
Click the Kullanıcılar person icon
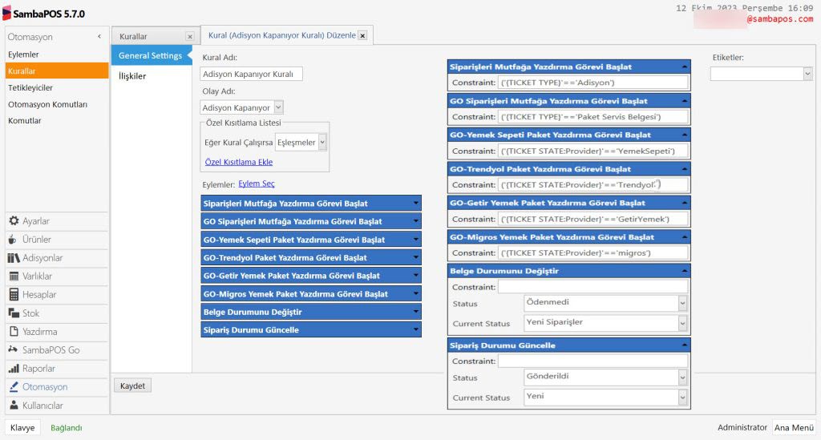click(x=14, y=406)
